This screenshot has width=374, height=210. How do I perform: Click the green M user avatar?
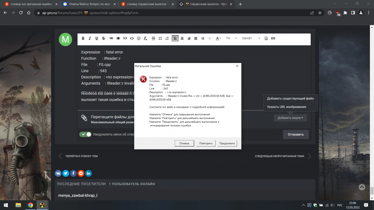(x=65, y=40)
